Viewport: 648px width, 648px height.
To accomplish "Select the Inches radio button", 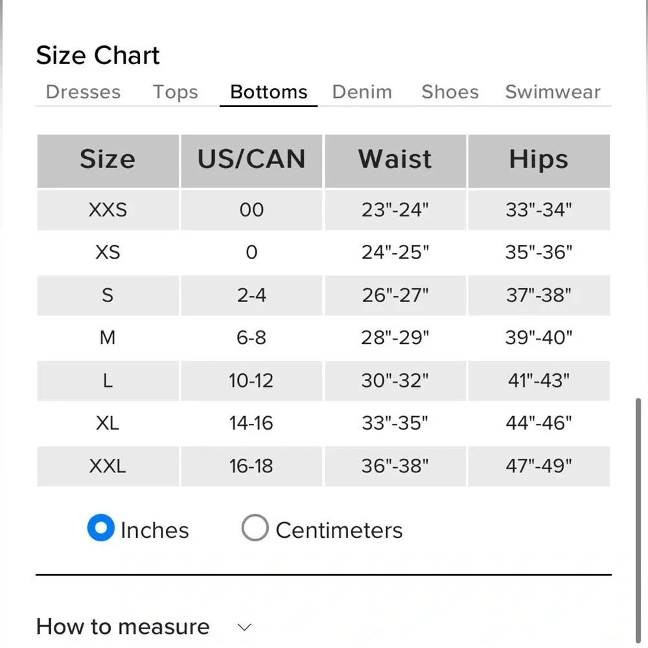I will [101, 529].
